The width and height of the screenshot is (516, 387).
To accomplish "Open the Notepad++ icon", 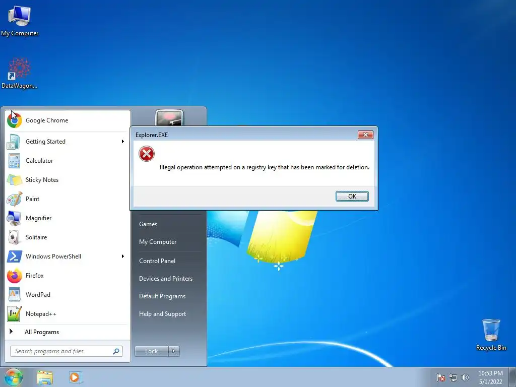I will tap(15, 314).
